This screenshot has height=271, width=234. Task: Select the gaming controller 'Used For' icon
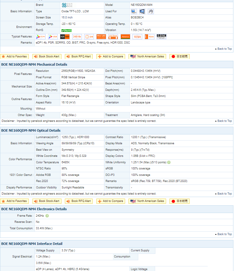click(x=151, y=12)
